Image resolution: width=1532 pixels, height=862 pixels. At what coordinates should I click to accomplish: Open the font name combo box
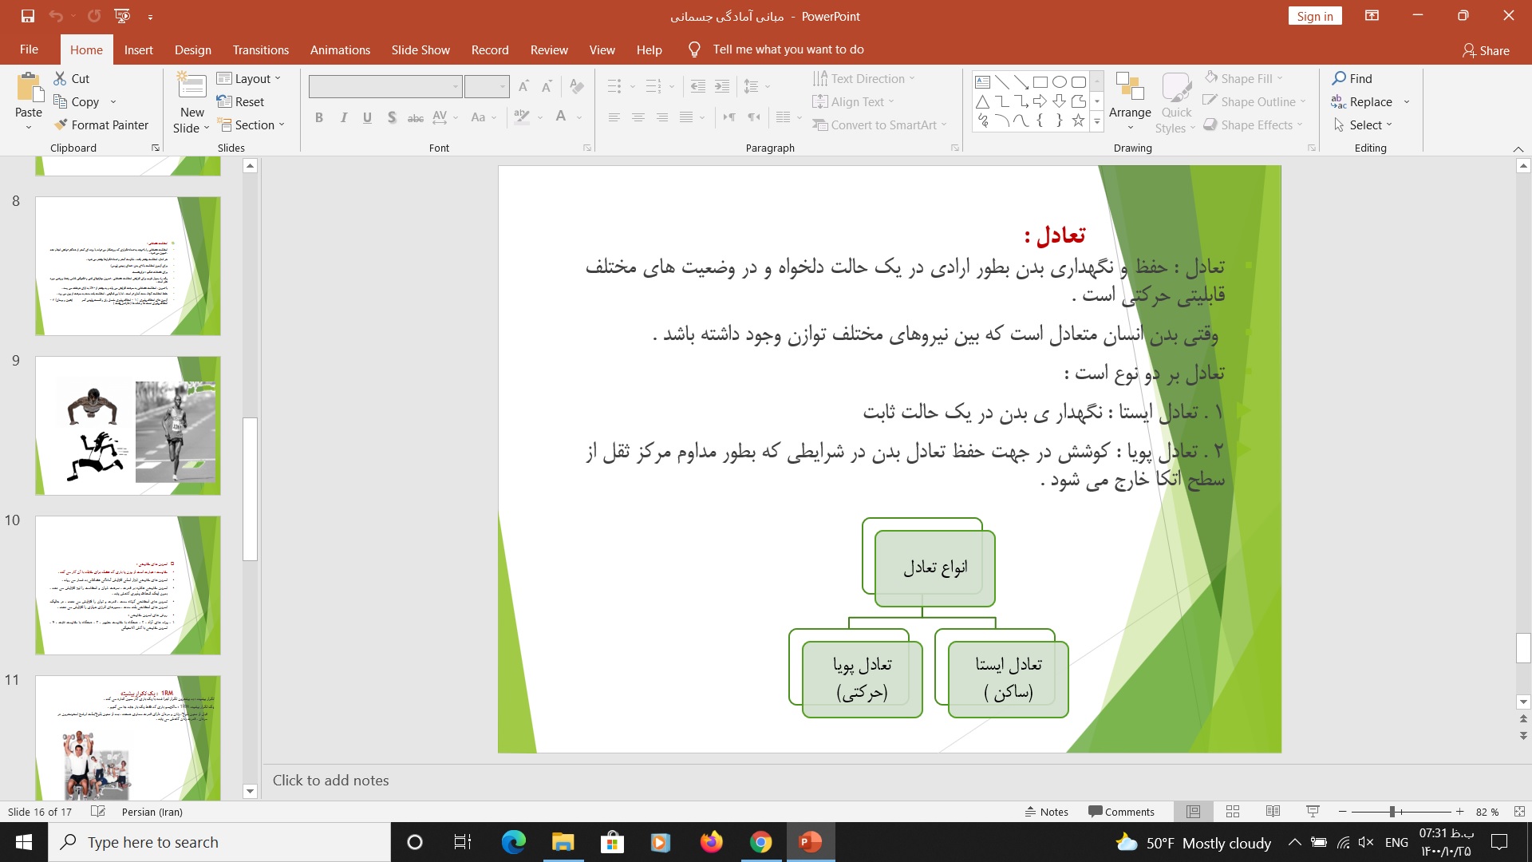pos(385,86)
